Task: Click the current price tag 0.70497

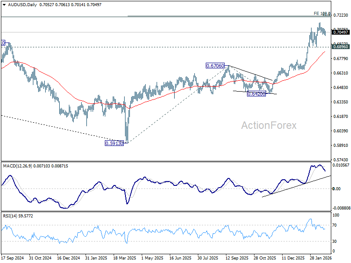Action: [x=340, y=32]
